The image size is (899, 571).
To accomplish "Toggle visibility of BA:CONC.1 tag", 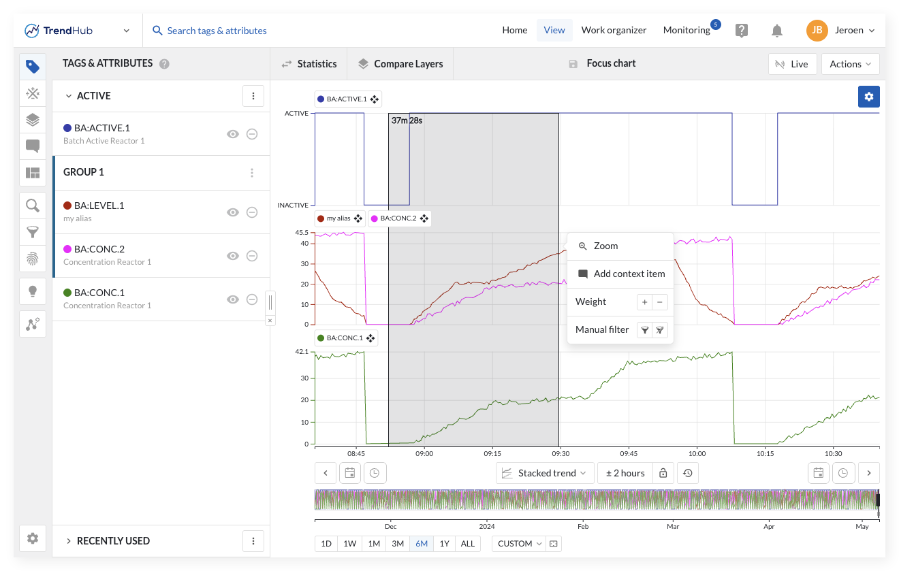I will [x=233, y=299].
